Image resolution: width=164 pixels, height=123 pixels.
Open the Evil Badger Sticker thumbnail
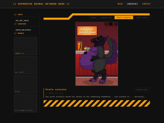pyautogui.click(x=26, y=103)
